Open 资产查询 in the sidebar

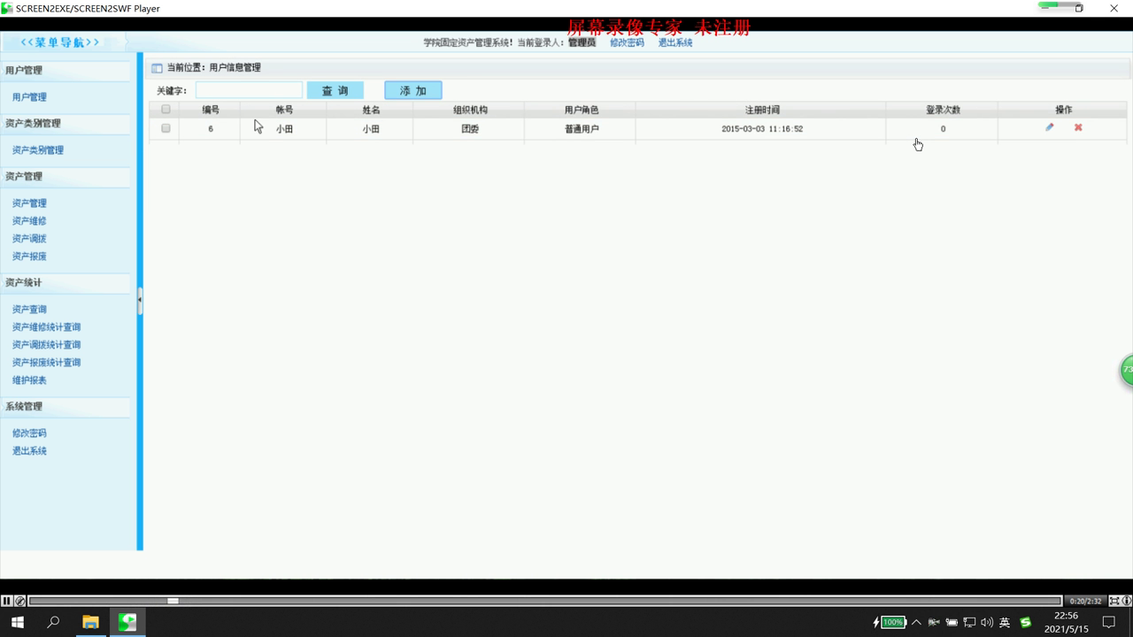[x=29, y=310]
